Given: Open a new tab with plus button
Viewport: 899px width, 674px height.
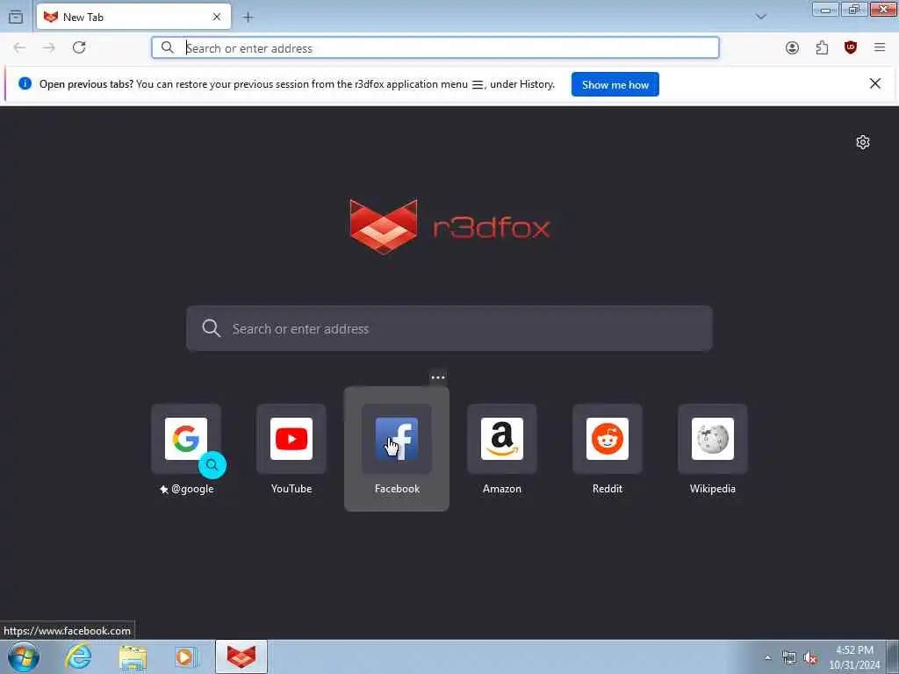Looking at the screenshot, I should 248,18.
